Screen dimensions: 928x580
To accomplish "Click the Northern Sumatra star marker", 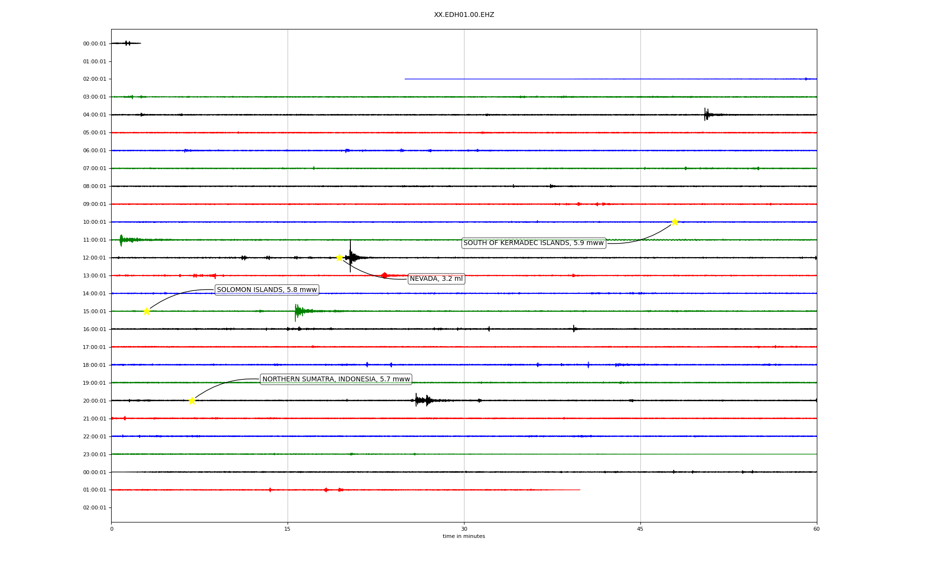I will [192, 401].
